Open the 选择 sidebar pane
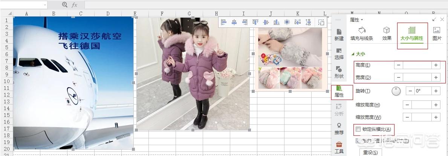The image size is (448, 156). point(339,54)
